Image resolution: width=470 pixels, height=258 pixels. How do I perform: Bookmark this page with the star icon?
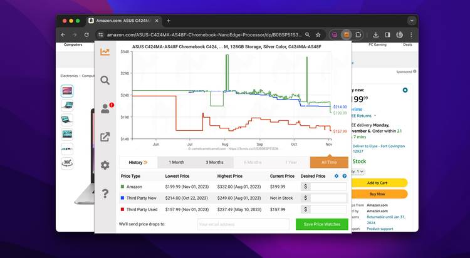[318, 35]
